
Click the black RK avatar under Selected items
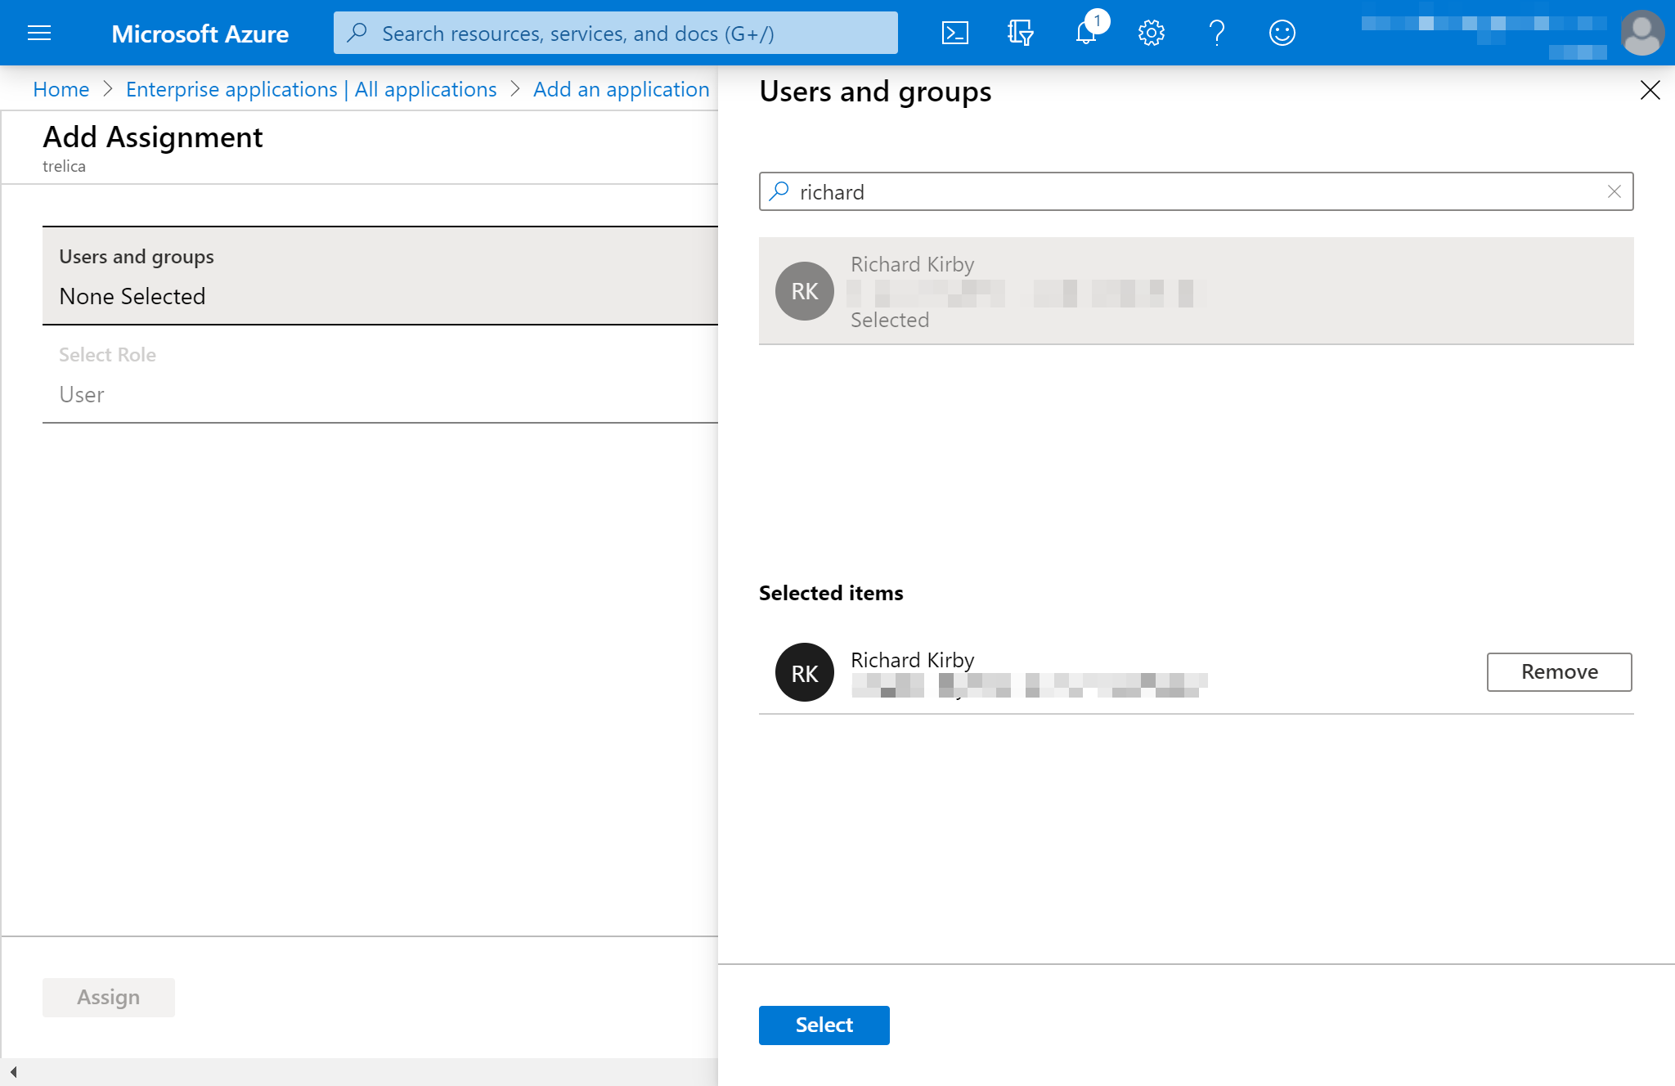[805, 672]
